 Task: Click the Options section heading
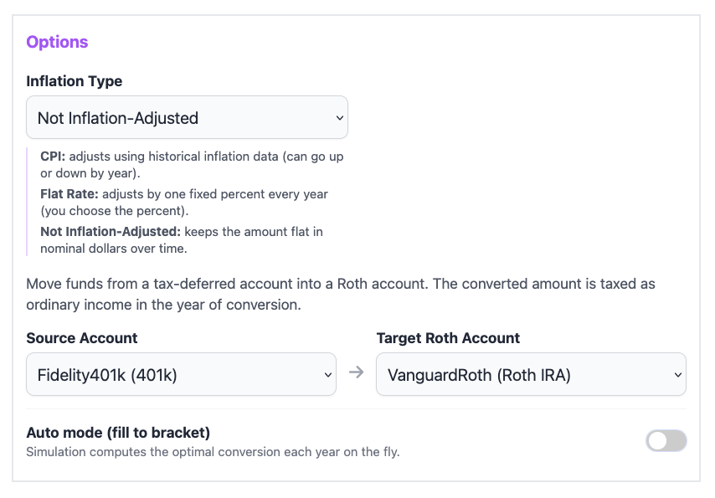coord(57,42)
